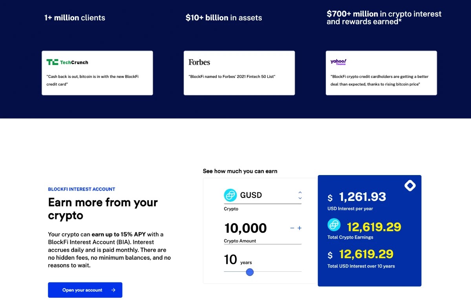Image resolution: width=471 pixels, height=300 pixels.
Task: Increase crypto amount with the plus stepper
Action: 299,228
